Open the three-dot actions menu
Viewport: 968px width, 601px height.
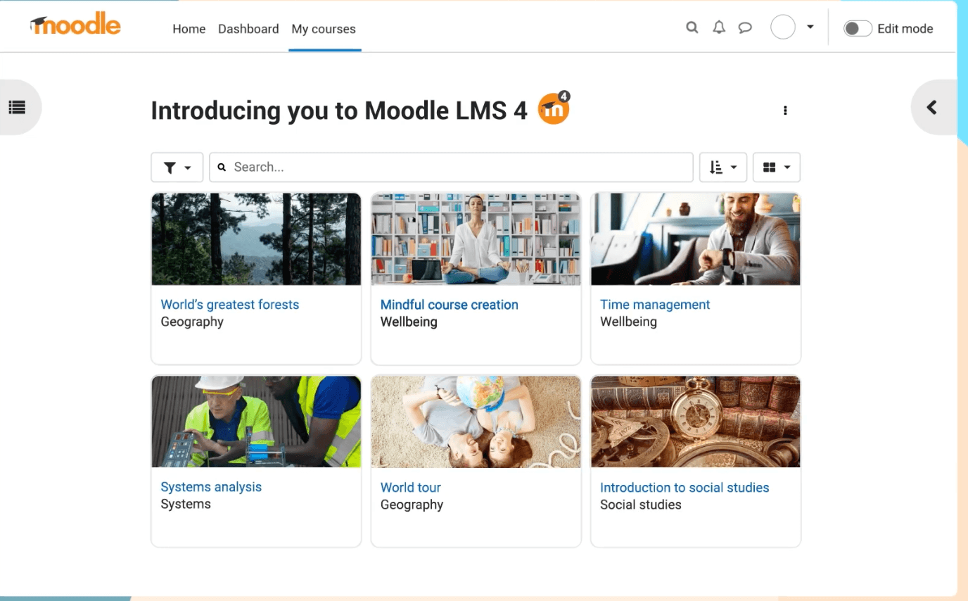pyautogui.click(x=785, y=110)
